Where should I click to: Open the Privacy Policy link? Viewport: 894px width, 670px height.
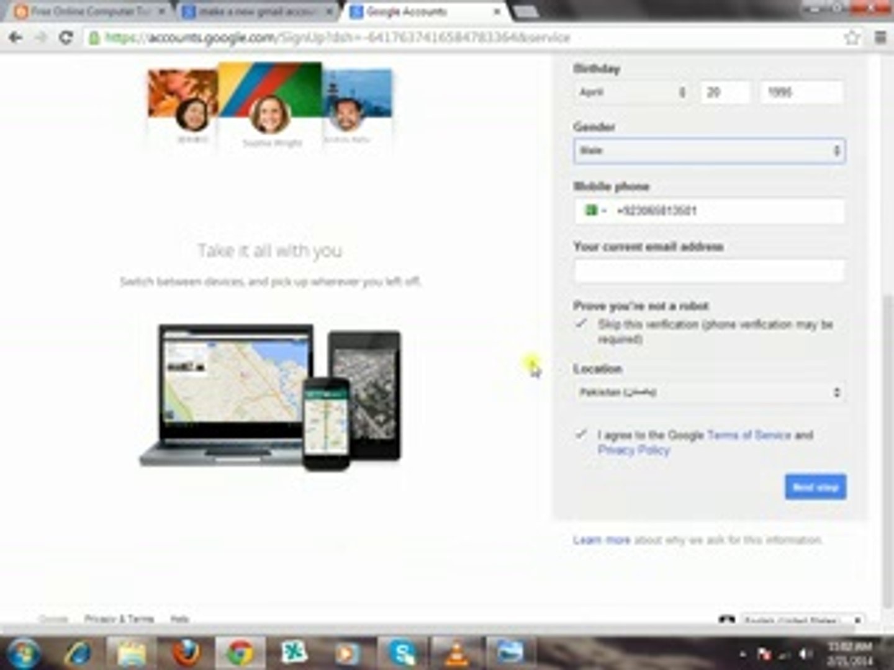tap(634, 450)
